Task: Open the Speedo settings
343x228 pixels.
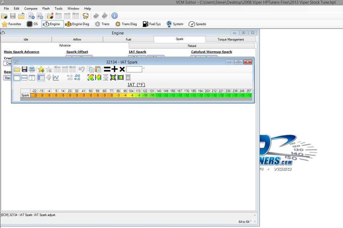Action: point(197,24)
